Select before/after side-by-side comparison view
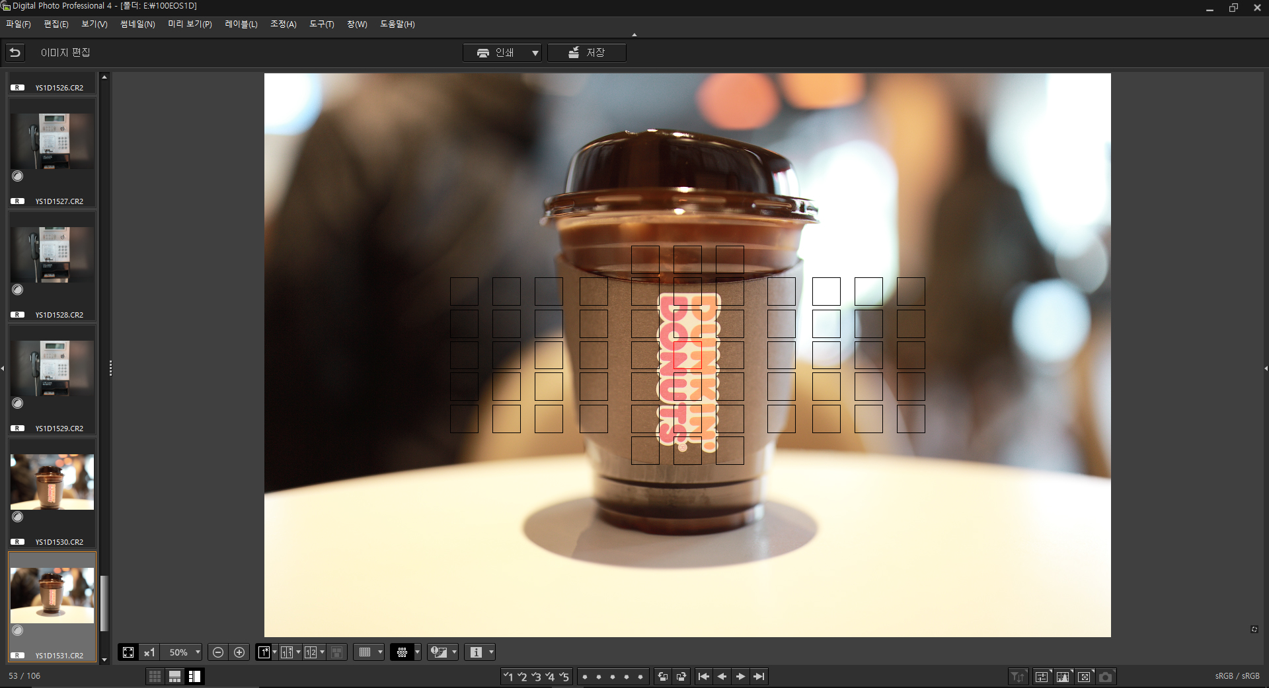The width and height of the screenshot is (1269, 688). 287,652
